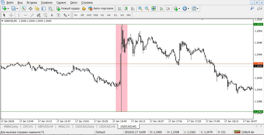Viewport: 264px width, 135px height.
Task: Click the pink highlighted rectangle on chart
Action: pyautogui.click(x=118, y=66)
